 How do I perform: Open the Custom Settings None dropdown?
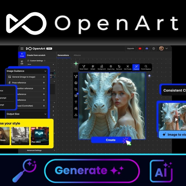pos(41,64)
